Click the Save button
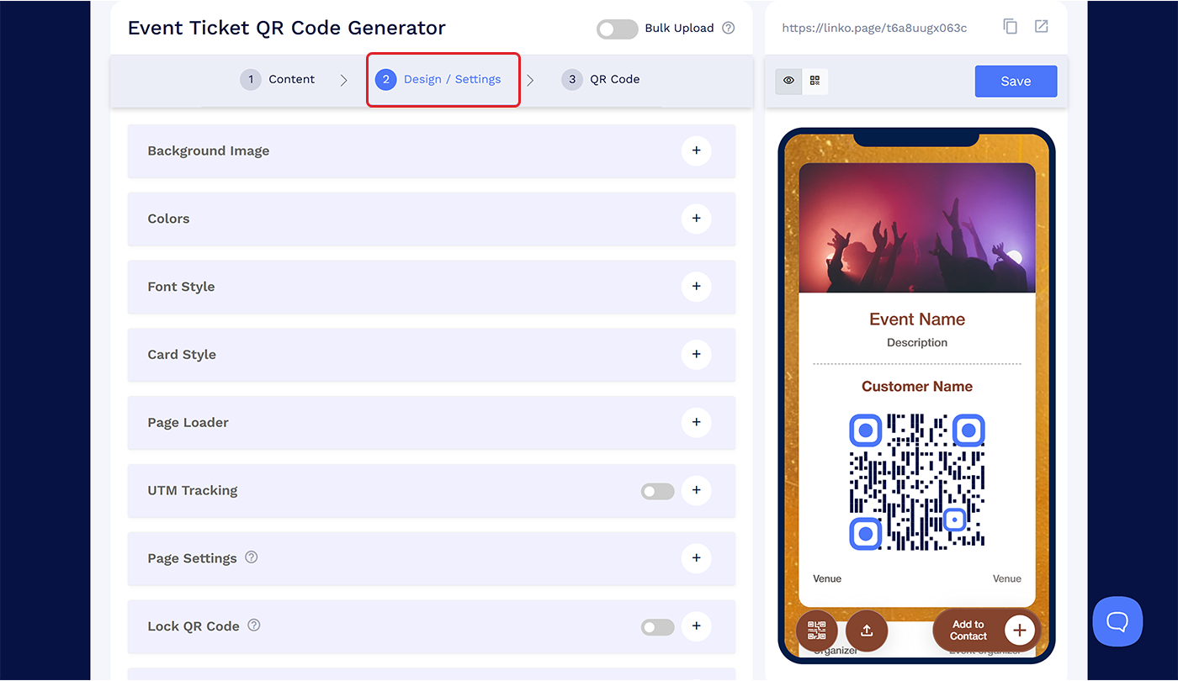The image size is (1178, 681). [x=1016, y=82]
